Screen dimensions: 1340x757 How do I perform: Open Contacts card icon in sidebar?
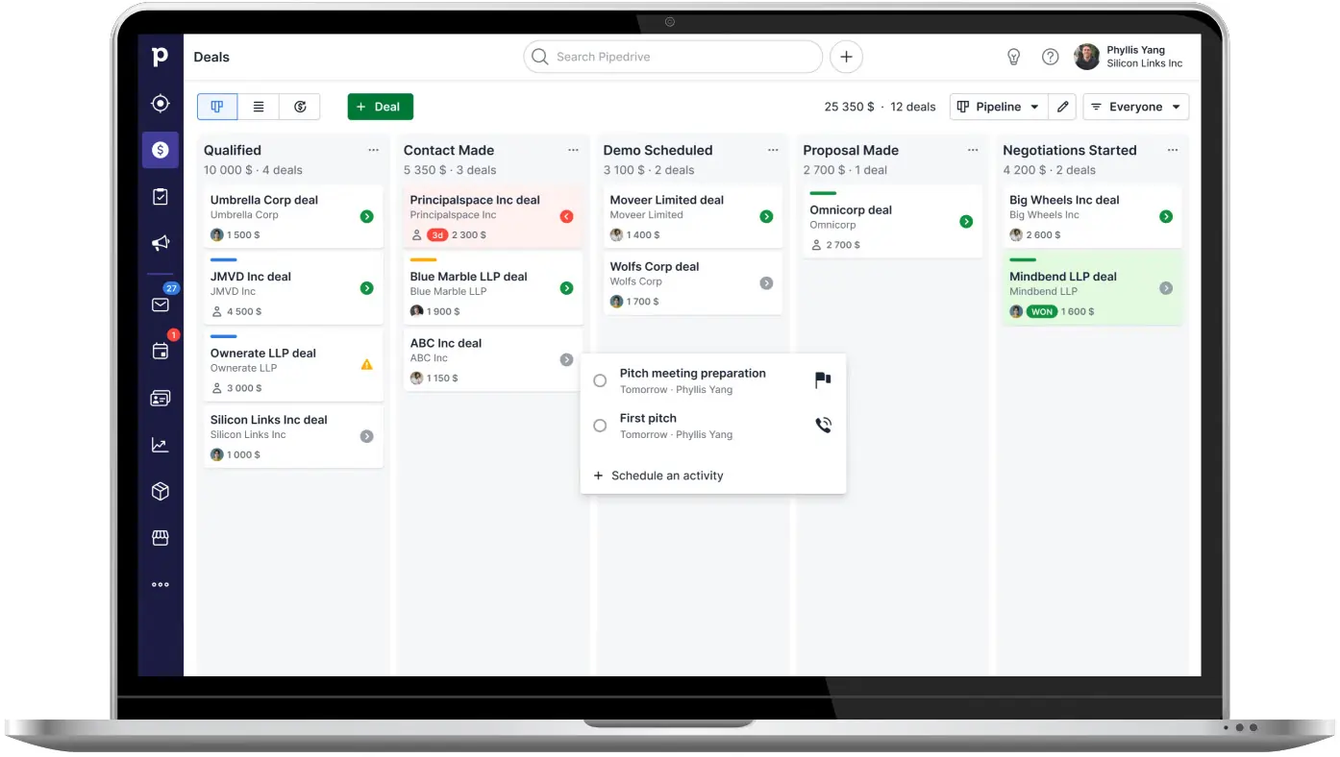[161, 398]
